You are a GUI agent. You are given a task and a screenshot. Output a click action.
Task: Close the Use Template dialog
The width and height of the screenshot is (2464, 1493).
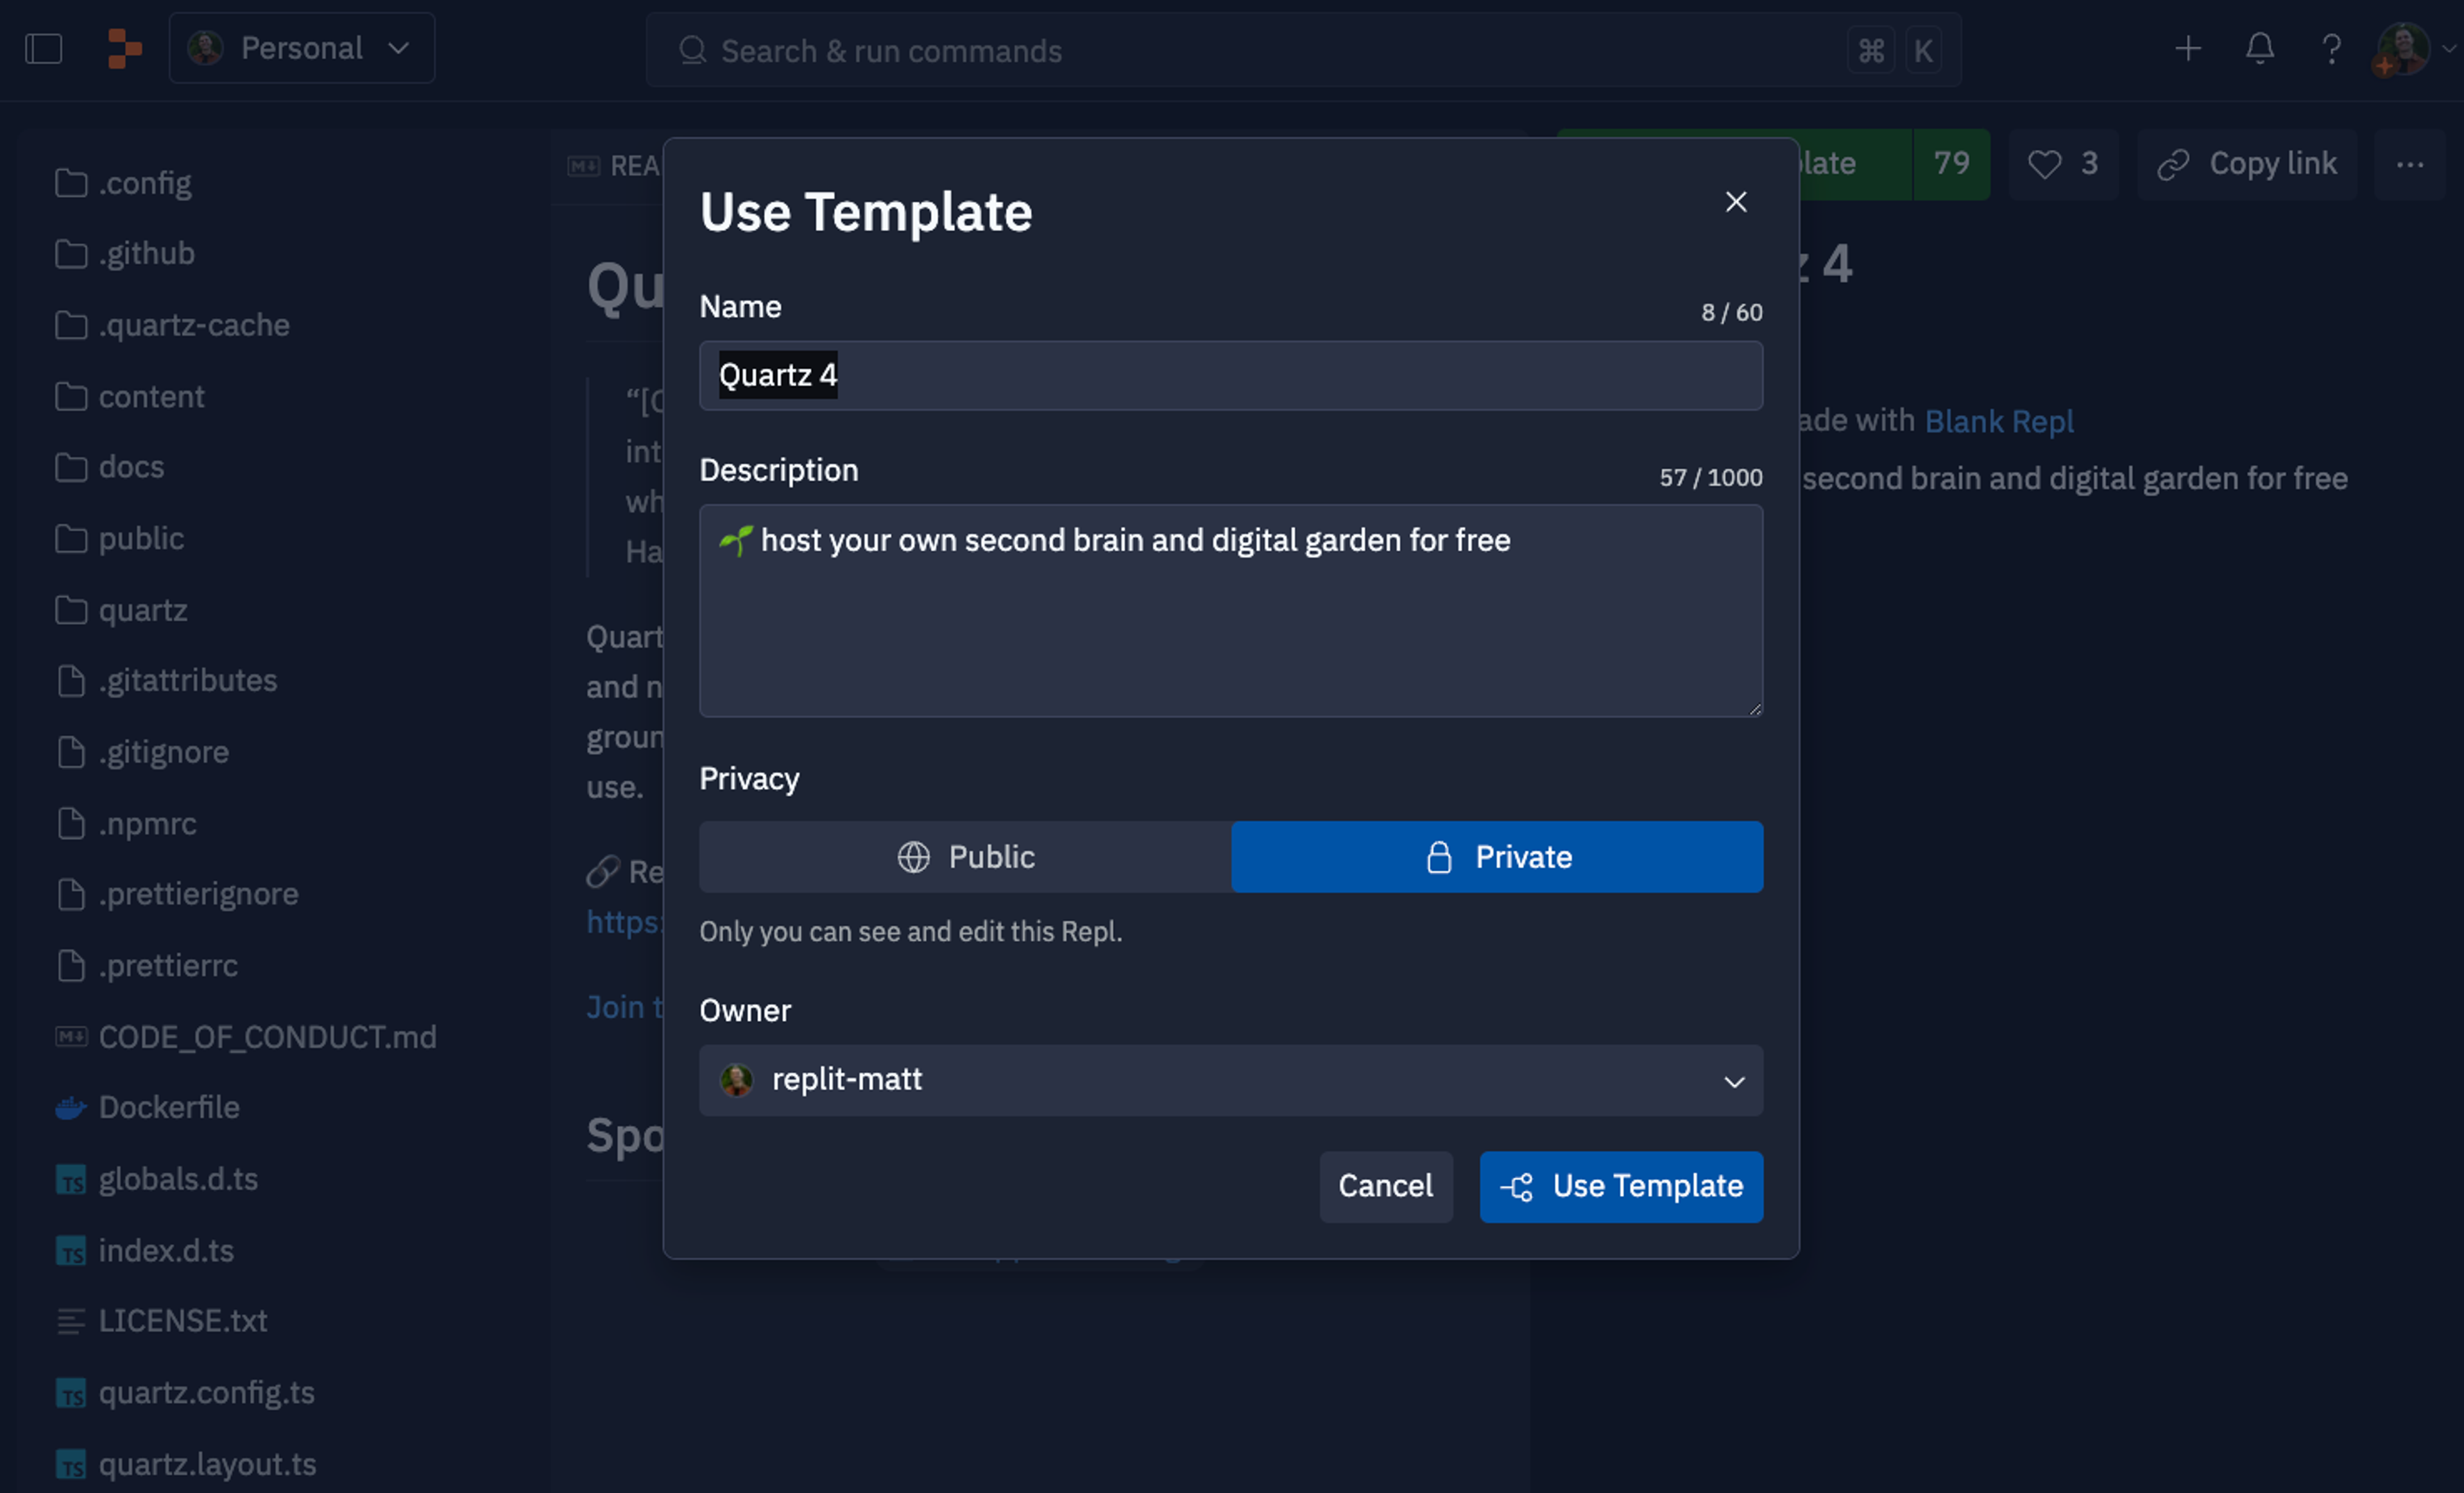click(1735, 202)
